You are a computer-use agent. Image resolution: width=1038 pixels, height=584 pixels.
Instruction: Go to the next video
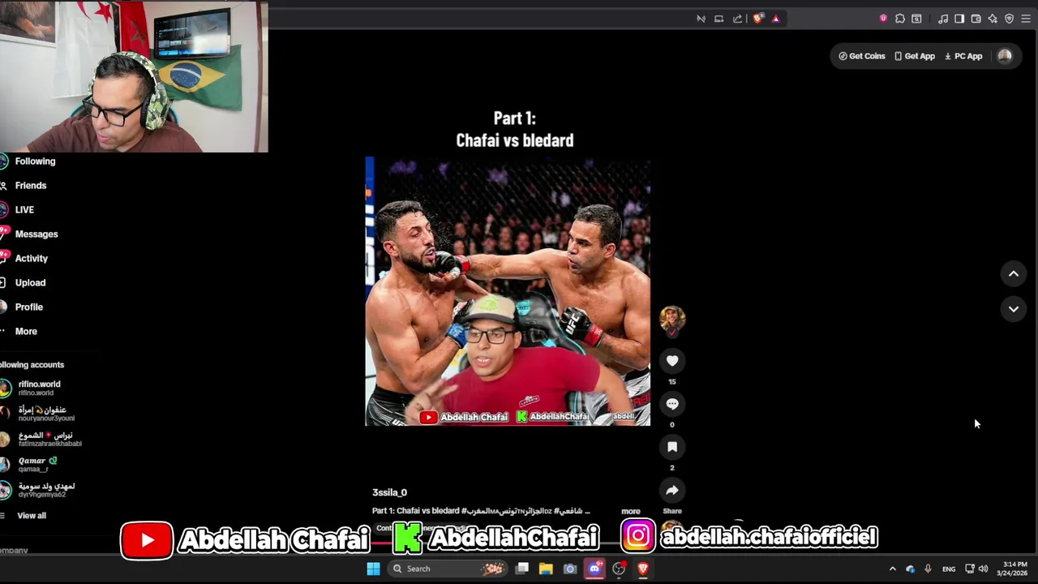(1014, 309)
